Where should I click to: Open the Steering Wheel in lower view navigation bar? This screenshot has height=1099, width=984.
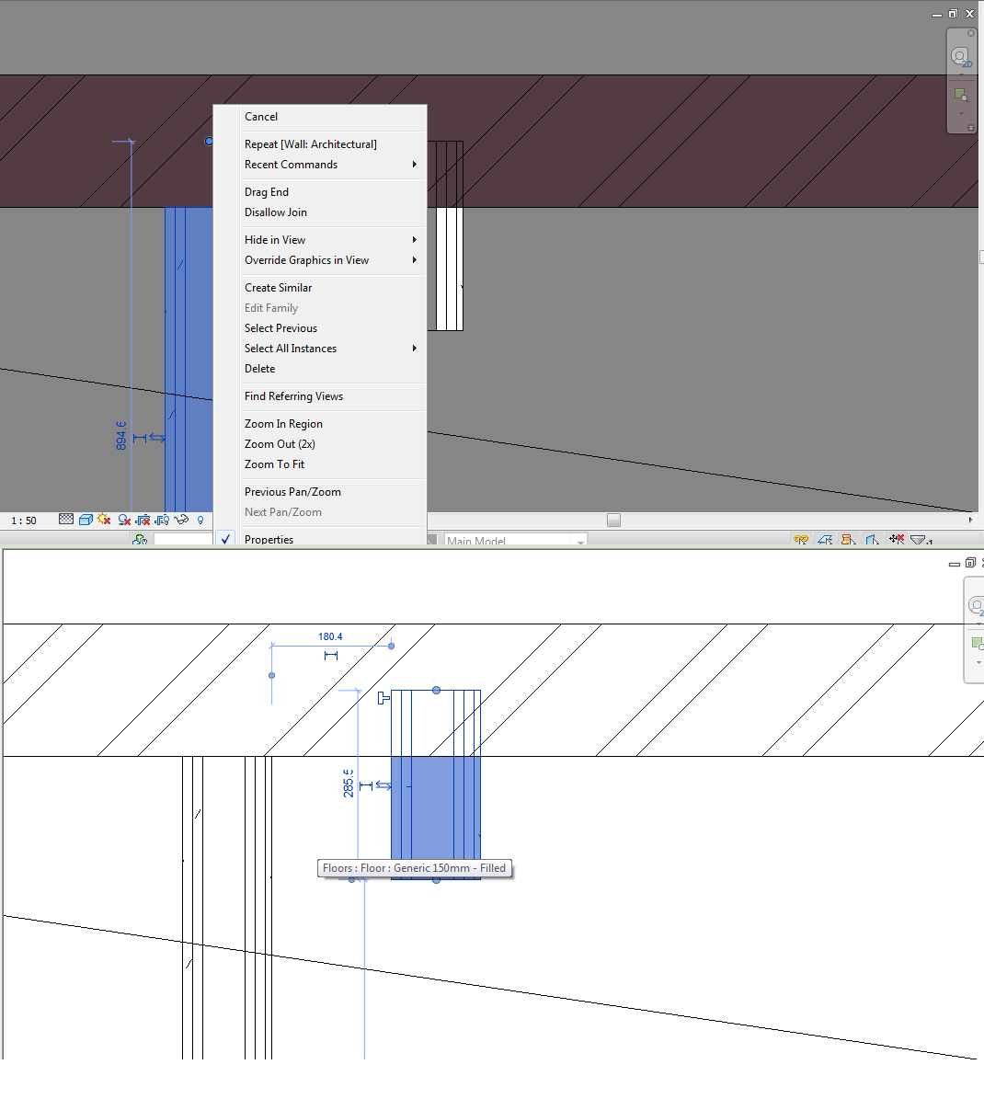pos(976,605)
